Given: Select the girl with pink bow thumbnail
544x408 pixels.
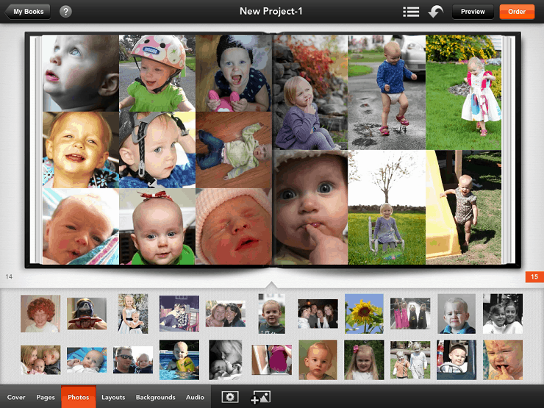Looking at the screenshot, I should pyautogui.click(x=364, y=359).
